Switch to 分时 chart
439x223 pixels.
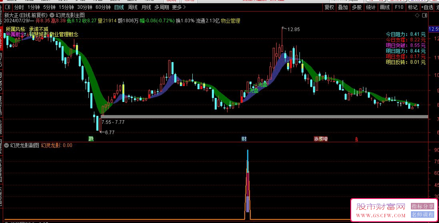point(19,7)
